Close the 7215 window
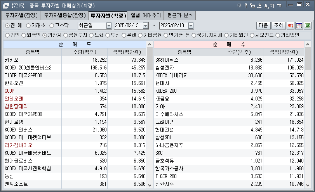 click(x=308, y=4)
